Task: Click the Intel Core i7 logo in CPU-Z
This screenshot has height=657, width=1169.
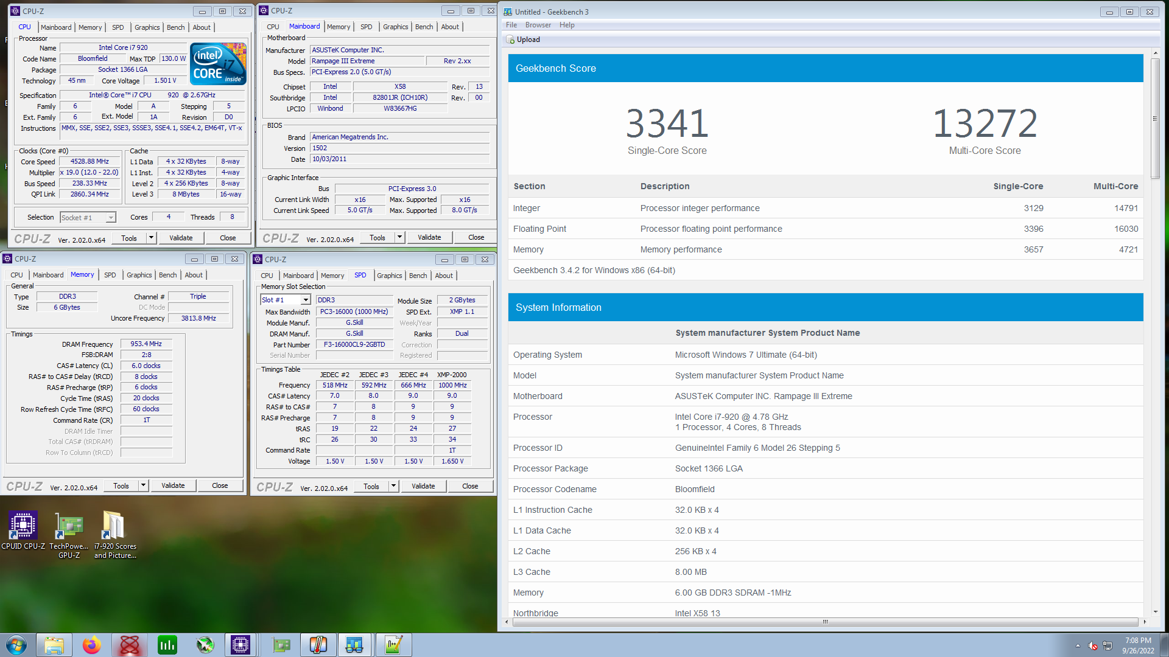Action: tap(218, 63)
